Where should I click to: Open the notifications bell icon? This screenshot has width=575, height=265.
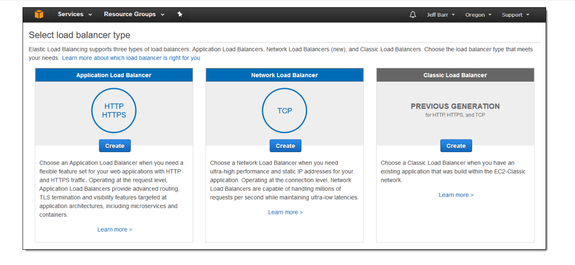point(413,14)
